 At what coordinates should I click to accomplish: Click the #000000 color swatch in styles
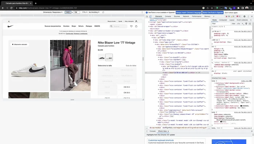[x=241, y=106]
